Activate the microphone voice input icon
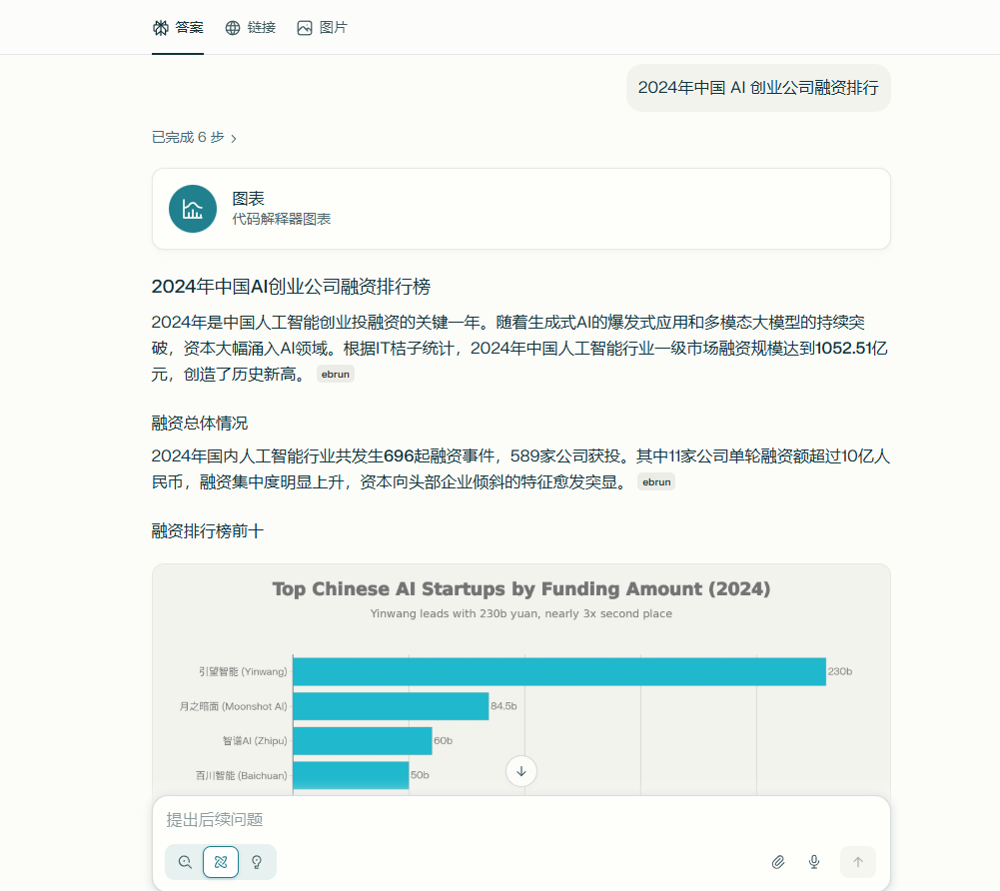 [814, 861]
